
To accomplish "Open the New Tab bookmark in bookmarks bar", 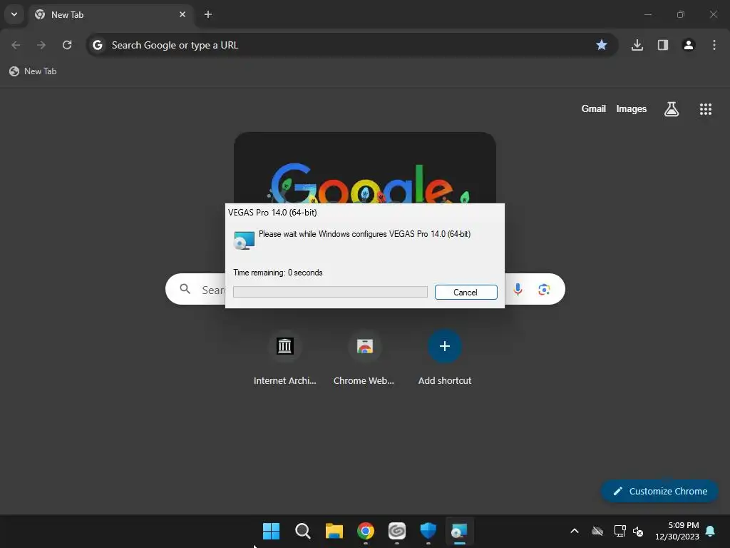I will click(33, 71).
